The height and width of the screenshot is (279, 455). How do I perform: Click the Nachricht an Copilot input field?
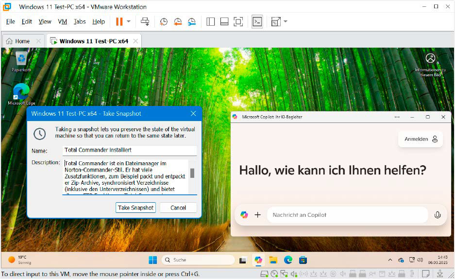tap(347, 215)
